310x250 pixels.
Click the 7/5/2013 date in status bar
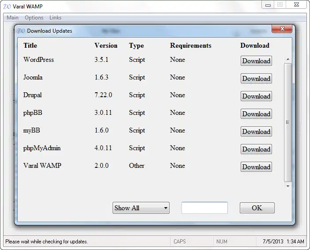click(x=273, y=242)
